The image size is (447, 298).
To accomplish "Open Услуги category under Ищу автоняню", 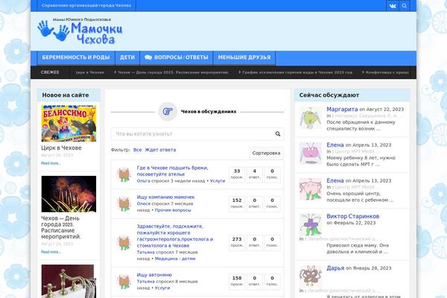I will (162, 288).
